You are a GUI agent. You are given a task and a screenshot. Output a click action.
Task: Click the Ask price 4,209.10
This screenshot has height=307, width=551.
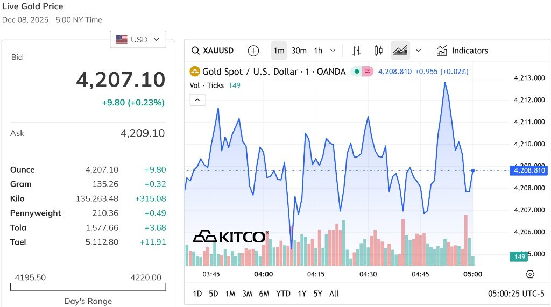[x=142, y=133]
